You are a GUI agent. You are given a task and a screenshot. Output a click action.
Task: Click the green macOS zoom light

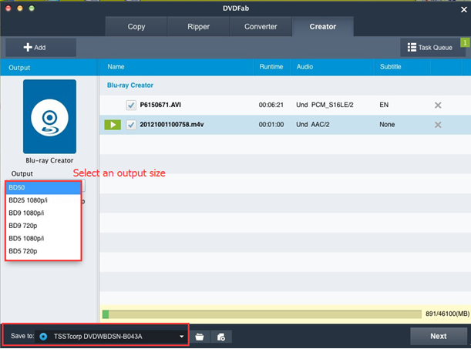32,8
